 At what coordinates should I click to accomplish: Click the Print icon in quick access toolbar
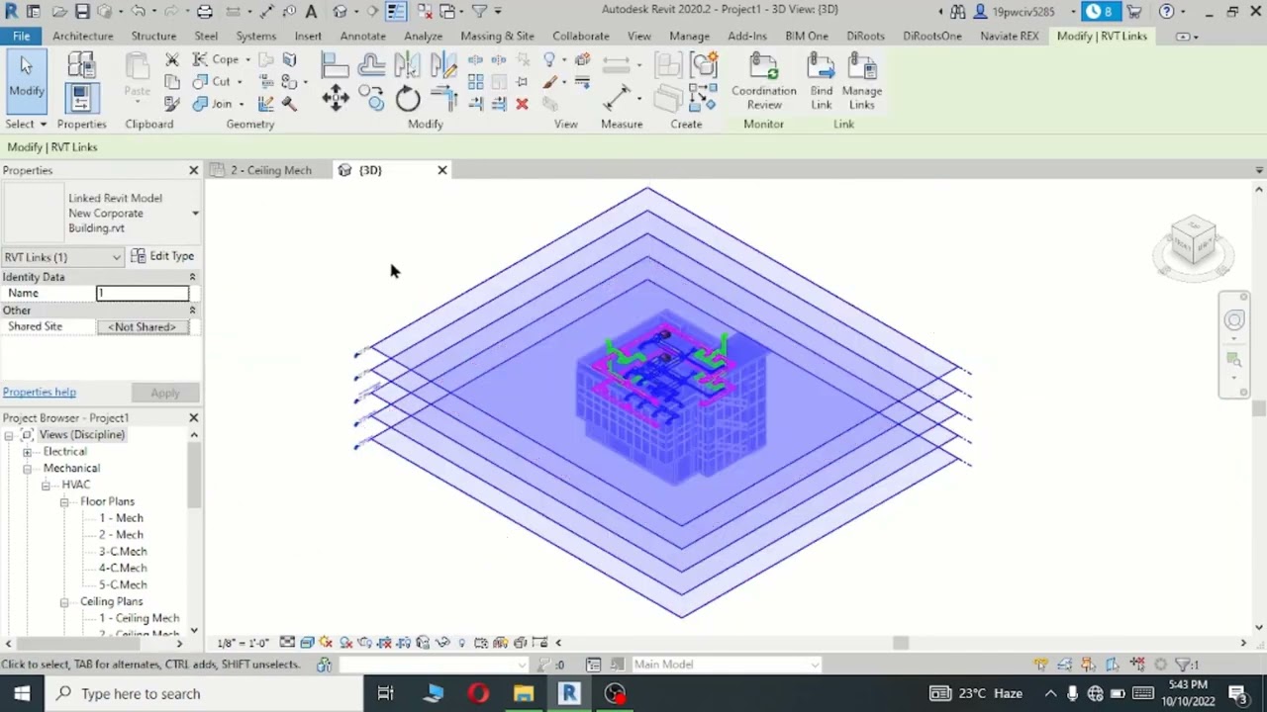coord(204,12)
